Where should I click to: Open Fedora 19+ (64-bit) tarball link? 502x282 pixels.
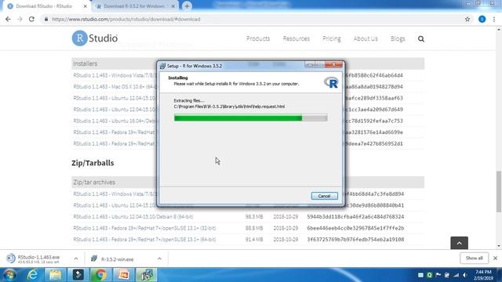point(144,239)
